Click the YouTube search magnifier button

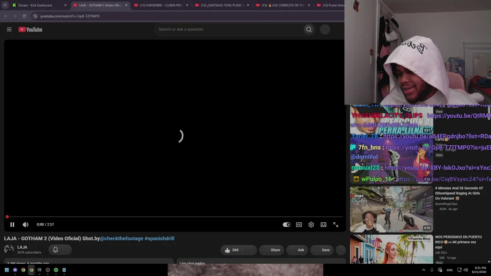[309, 30]
